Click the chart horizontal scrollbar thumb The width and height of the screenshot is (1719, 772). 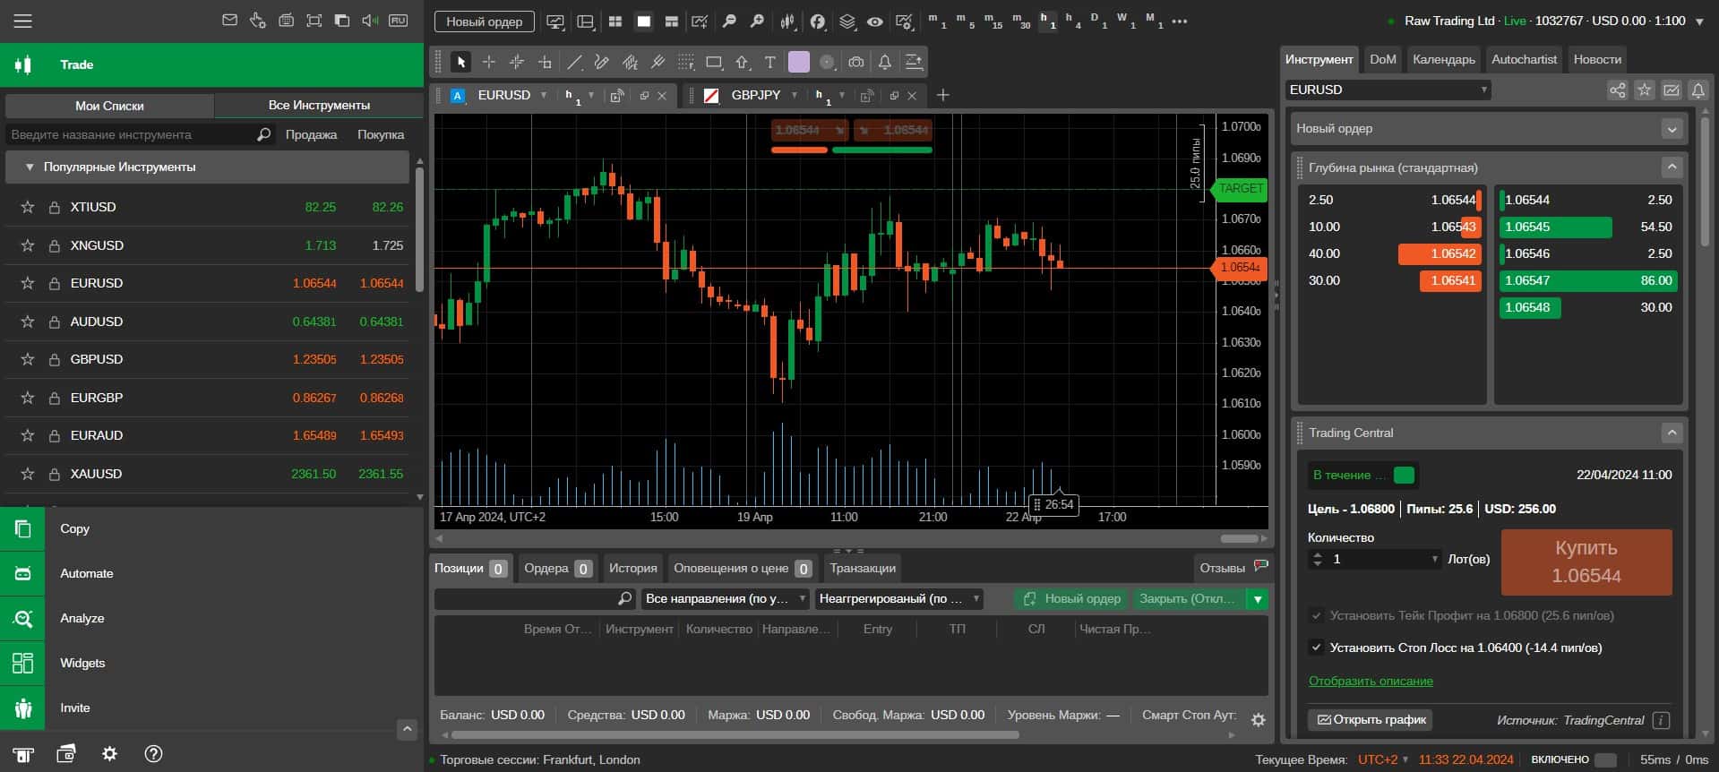pos(1239,538)
